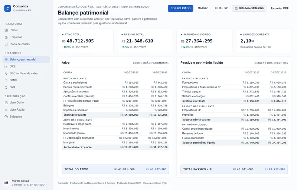Click the Total do Ativo summary row

(115, 169)
